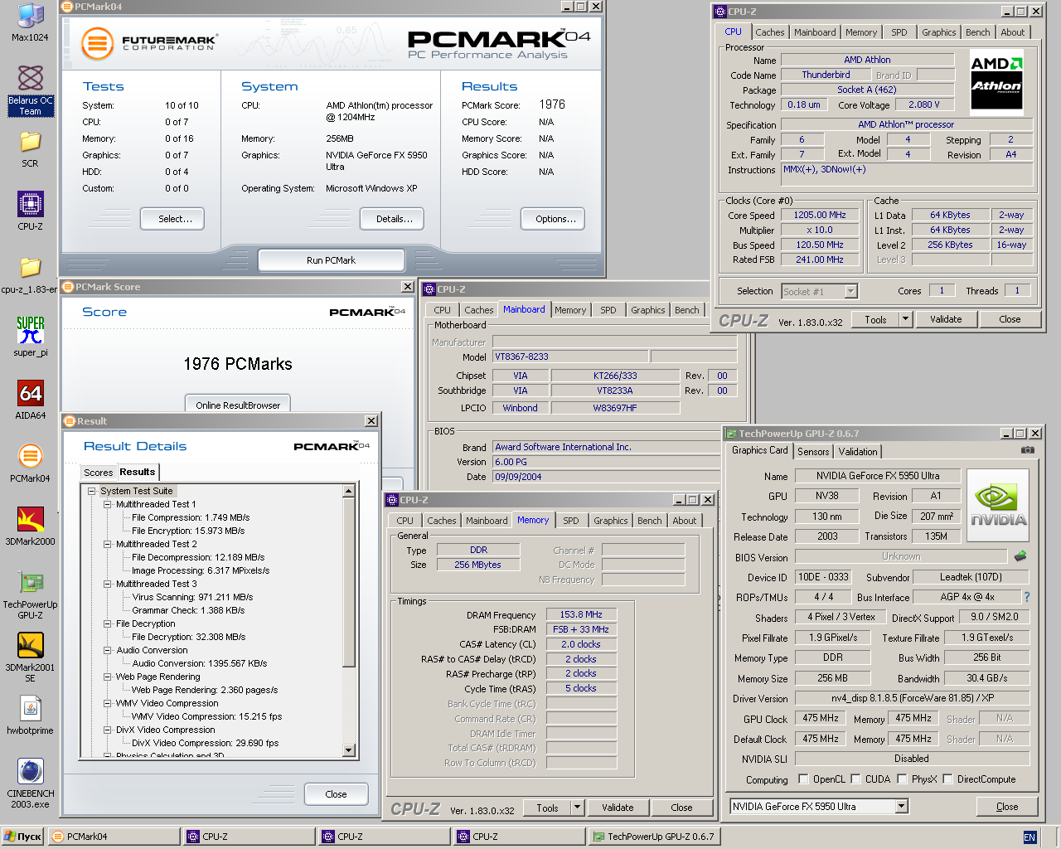Collapse the System Test Suite tree node
The image size is (1061, 849).
91,491
